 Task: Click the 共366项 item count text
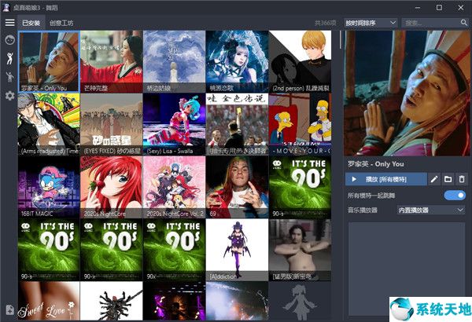click(325, 23)
